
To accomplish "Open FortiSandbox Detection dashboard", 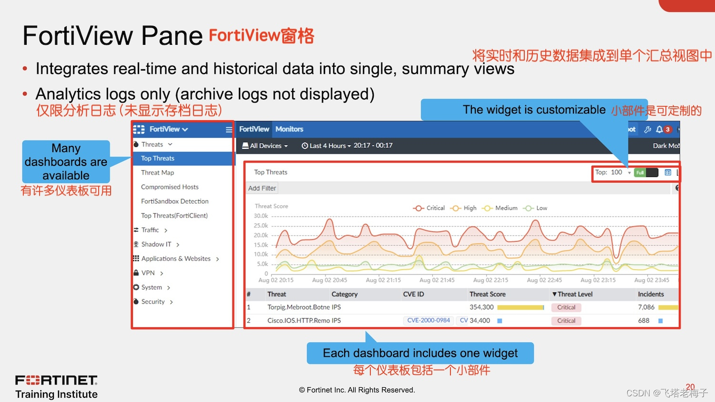I will [174, 201].
